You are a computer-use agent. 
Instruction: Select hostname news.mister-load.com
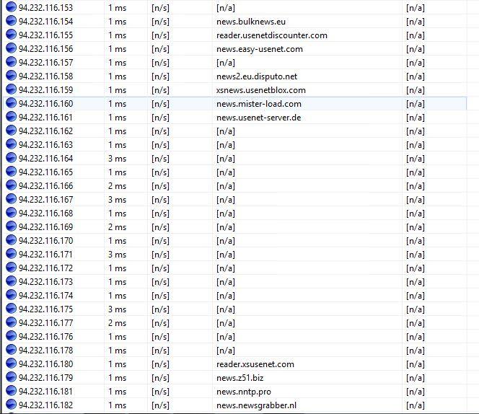coord(259,104)
